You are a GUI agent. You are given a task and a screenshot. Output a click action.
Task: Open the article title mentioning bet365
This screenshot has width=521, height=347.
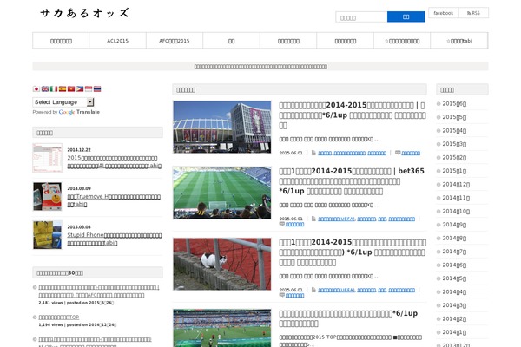pos(352,181)
